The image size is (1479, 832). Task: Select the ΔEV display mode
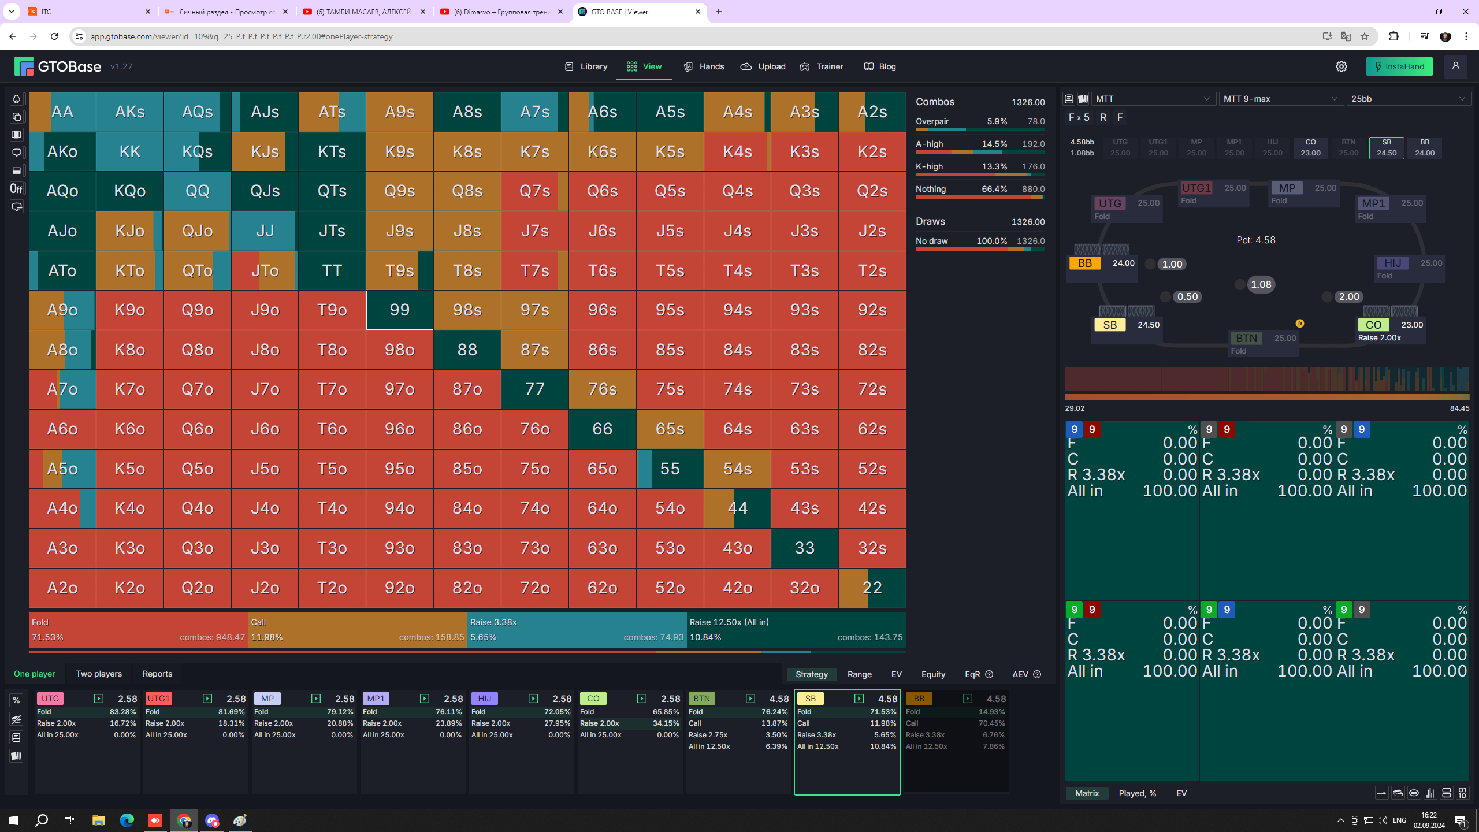point(1020,674)
